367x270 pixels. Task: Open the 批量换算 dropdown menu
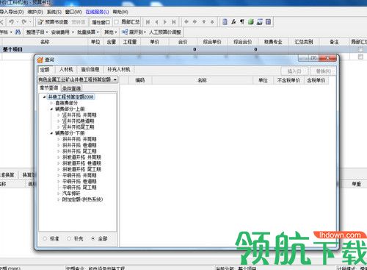(x=88, y=32)
